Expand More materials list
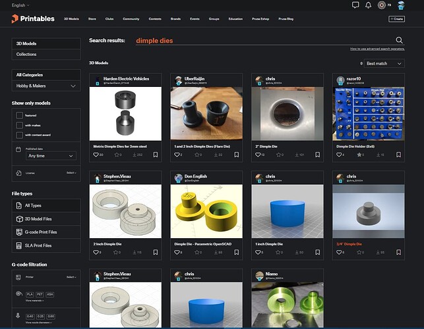424x329 pixels. tap(34, 301)
